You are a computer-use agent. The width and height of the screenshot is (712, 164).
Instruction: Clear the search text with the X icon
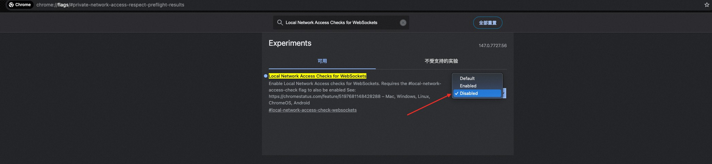click(x=403, y=23)
